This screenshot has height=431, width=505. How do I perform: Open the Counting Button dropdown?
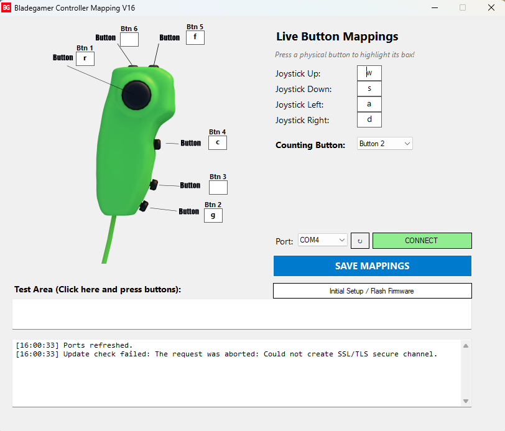point(384,144)
